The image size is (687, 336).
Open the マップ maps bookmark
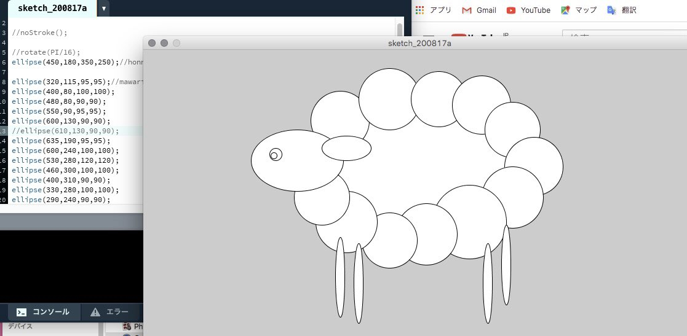click(x=579, y=10)
